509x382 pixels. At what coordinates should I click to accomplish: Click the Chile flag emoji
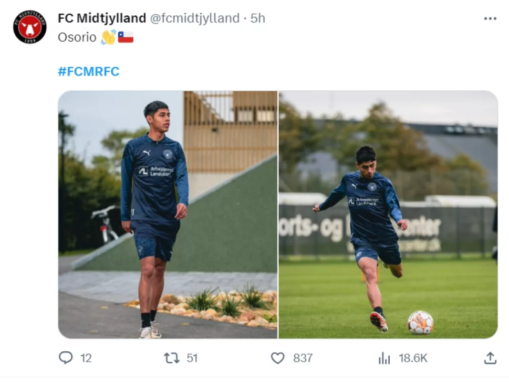coord(125,37)
